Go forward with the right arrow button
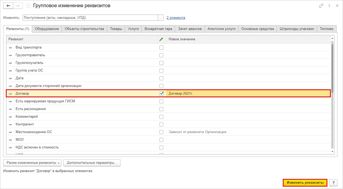This screenshot has width=343, height=189. point(18,6)
